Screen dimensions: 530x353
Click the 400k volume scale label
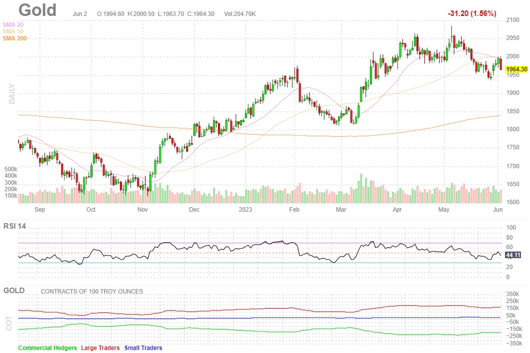pyautogui.click(x=11, y=176)
